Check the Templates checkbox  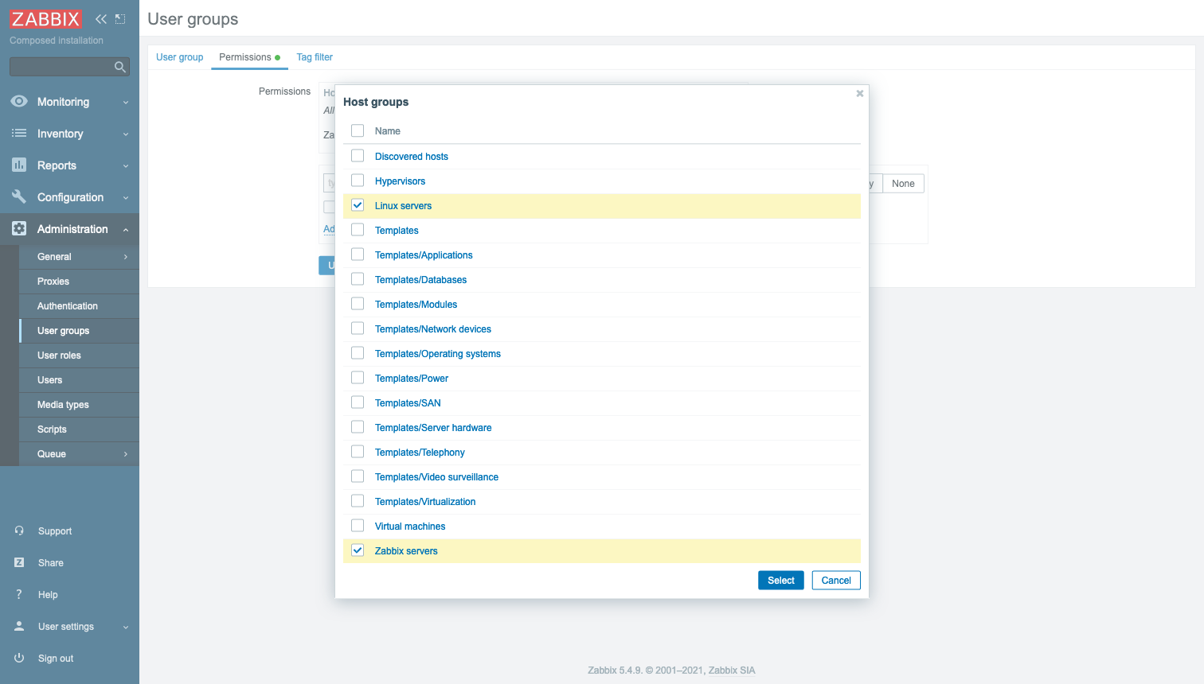358,230
